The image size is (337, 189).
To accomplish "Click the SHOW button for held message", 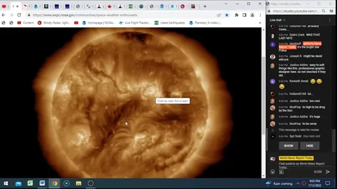I will 288,146.
